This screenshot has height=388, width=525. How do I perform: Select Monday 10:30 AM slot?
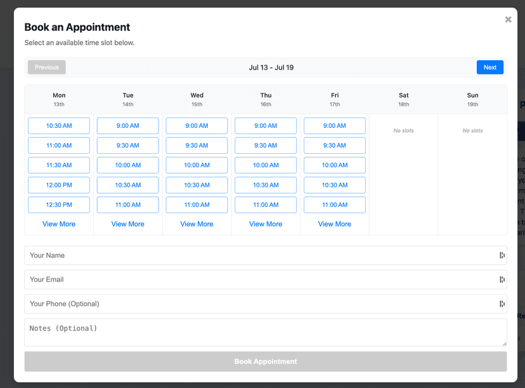59,126
